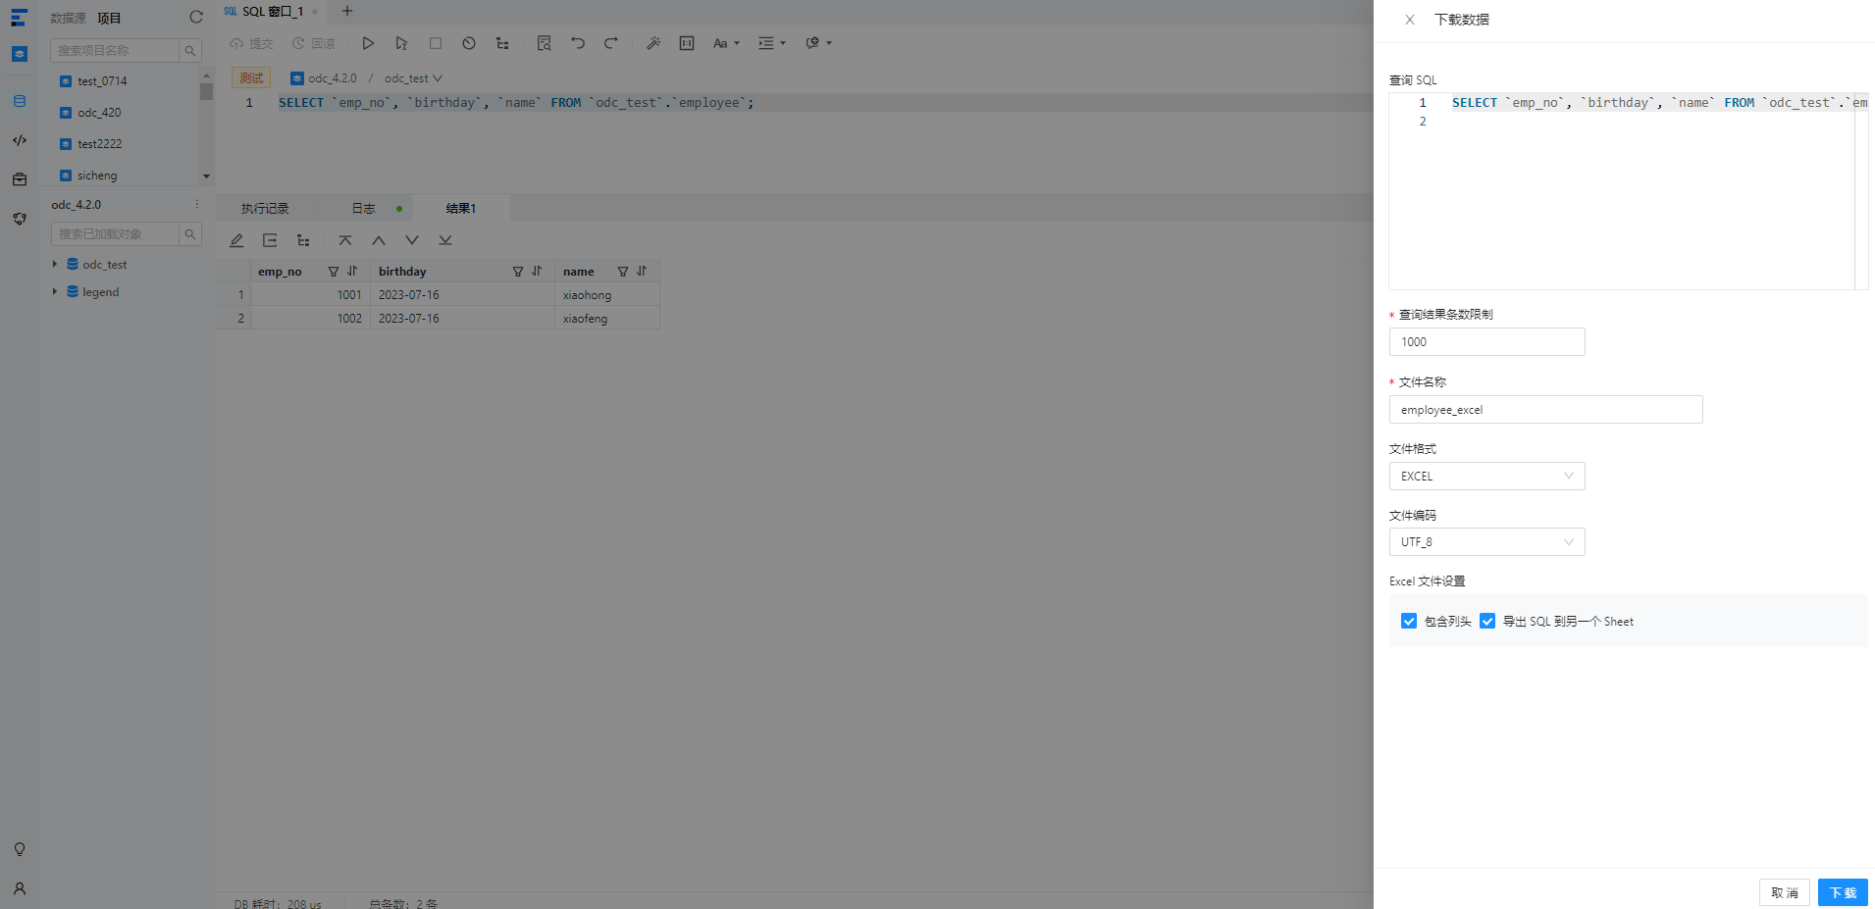Click the 下载 button
Viewport: 1875px width, 909px height.
(x=1843, y=892)
